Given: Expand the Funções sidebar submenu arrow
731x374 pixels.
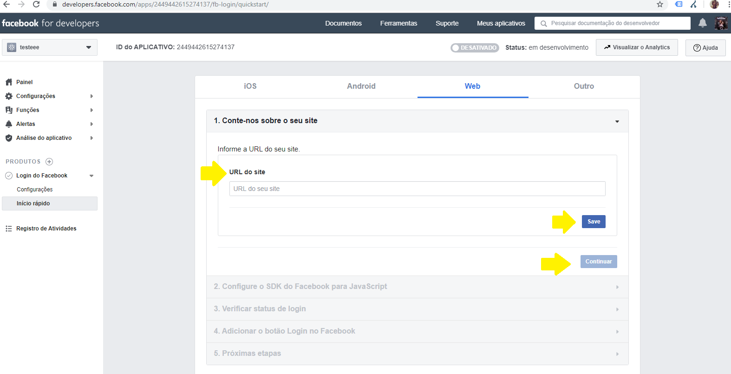Looking at the screenshot, I should [x=91, y=110].
